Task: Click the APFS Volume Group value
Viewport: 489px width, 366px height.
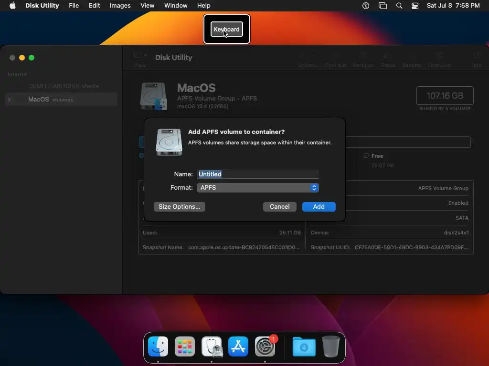Action: (443, 188)
